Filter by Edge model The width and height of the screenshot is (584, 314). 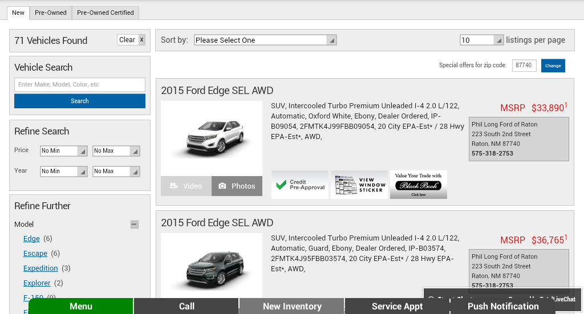point(31,238)
